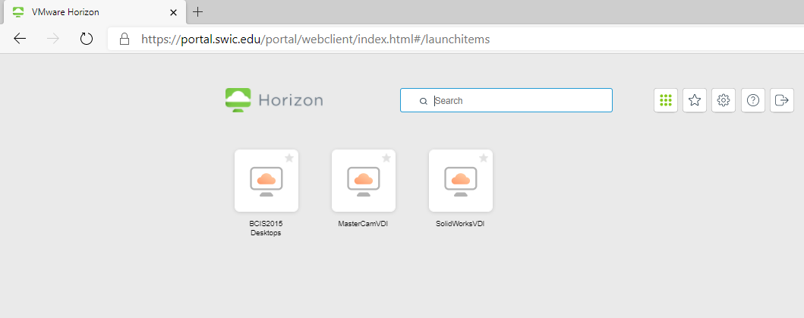Open the Help question mark icon

click(x=752, y=100)
